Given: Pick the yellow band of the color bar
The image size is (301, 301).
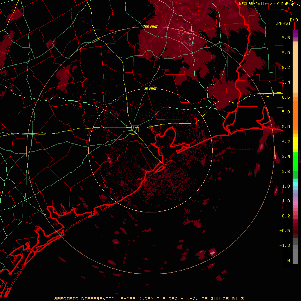Looking at the screenshot, I should (x=295, y=143).
